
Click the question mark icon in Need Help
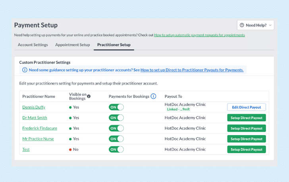[242, 25]
